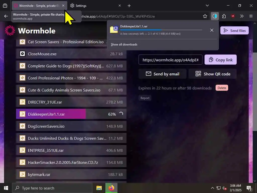This screenshot has height=193, width=257.
Task: Click the Report button
Action: [x=145, y=98]
